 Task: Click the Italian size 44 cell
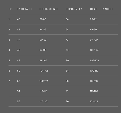[x=19, y=40]
